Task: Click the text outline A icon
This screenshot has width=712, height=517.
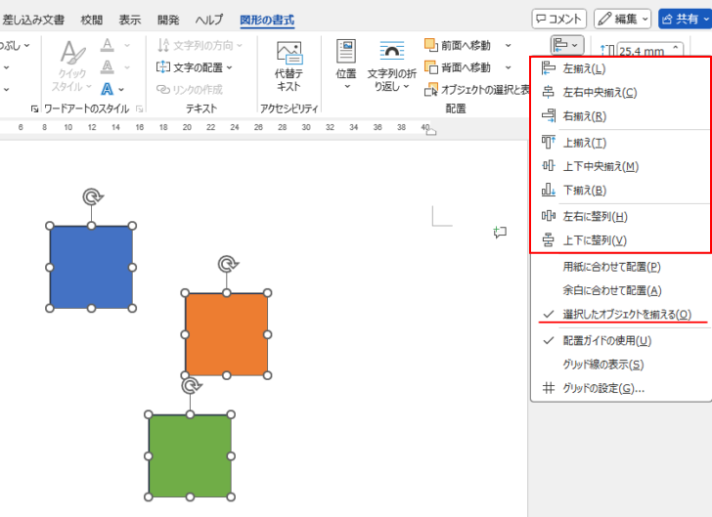Action: [x=108, y=67]
